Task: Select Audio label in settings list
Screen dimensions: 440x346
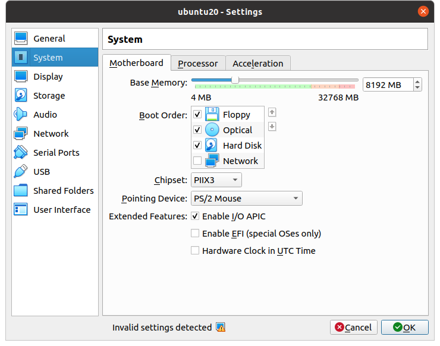Action: (x=45, y=115)
